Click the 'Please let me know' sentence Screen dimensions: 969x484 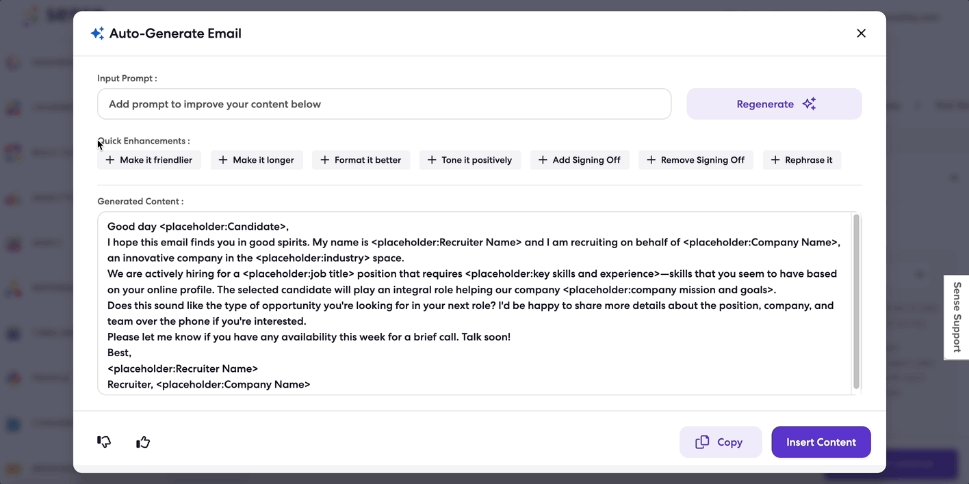[x=309, y=337]
